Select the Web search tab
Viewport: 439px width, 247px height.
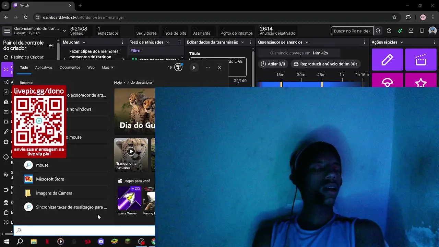coord(91,67)
